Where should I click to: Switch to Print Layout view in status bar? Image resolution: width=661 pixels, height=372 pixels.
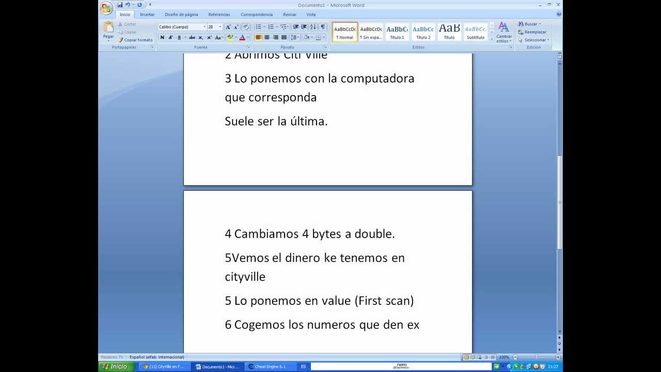(466, 357)
